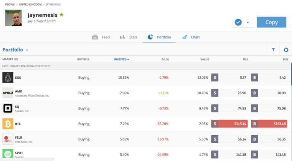
Task: Click the blue Copy button
Action: 271,22
